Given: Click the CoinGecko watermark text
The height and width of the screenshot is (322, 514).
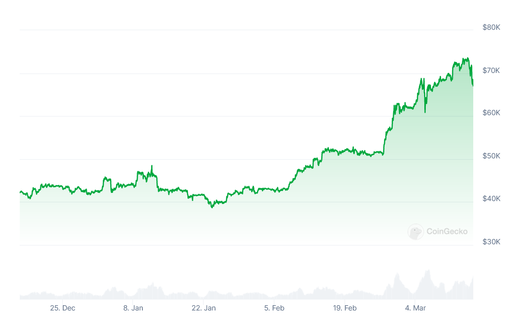Looking at the screenshot, I should pos(446,232).
